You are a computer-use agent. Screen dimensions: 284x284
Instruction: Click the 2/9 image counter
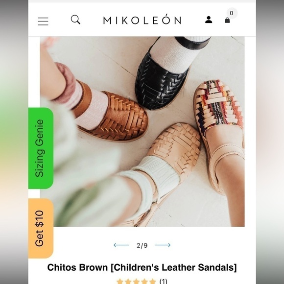[142, 245]
